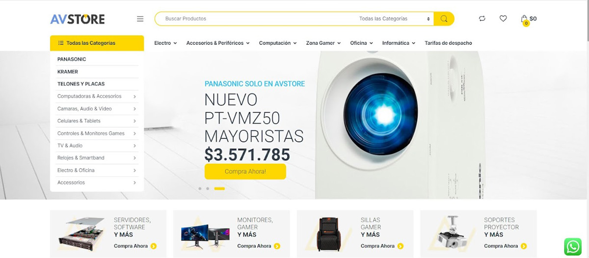Viewport: 589px width, 258px height.
Task: Click the yellow search magnifier button
Action: pos(444,19)
